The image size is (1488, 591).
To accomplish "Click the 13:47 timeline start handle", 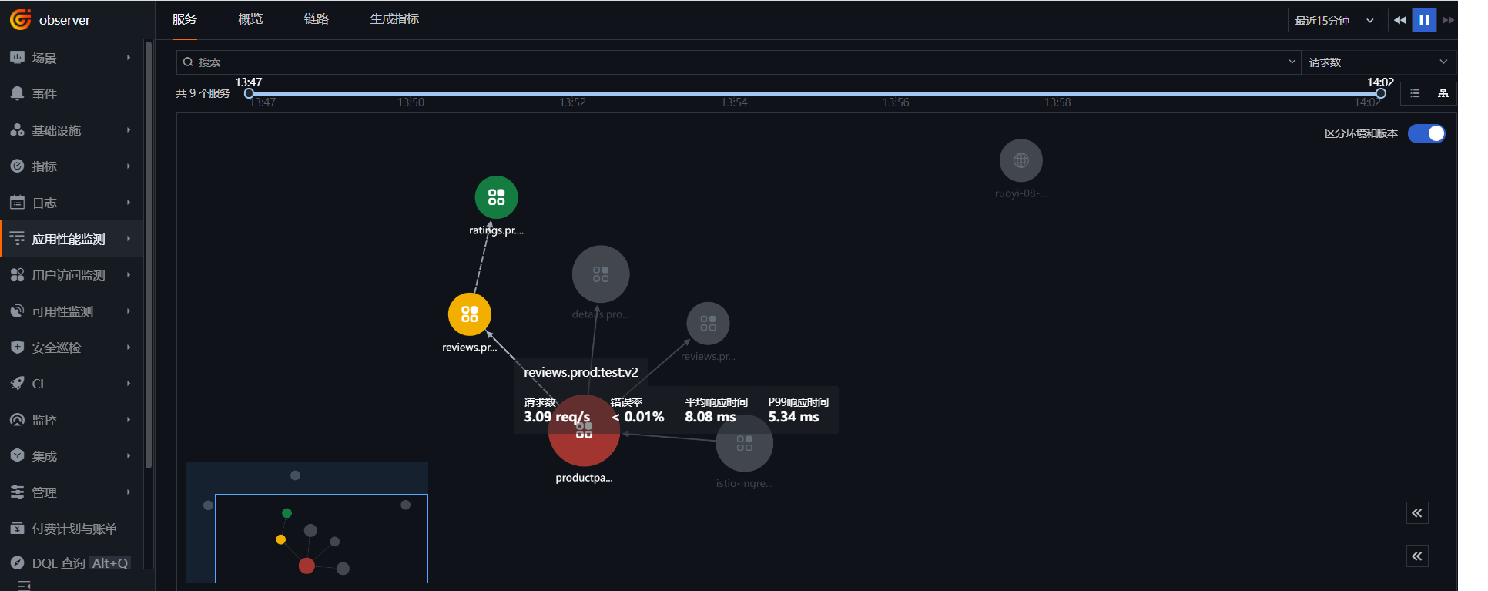I will [x=249, y=93].
